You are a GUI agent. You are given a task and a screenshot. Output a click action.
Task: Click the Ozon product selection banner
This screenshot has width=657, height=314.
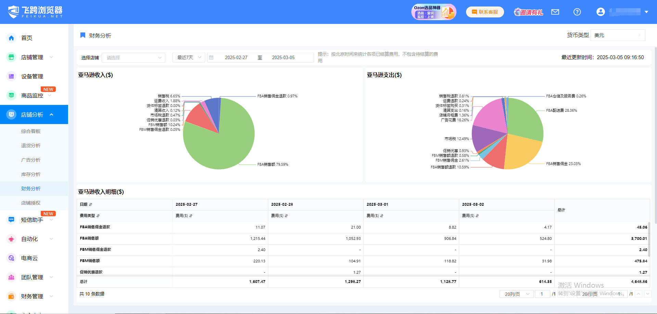434,12
